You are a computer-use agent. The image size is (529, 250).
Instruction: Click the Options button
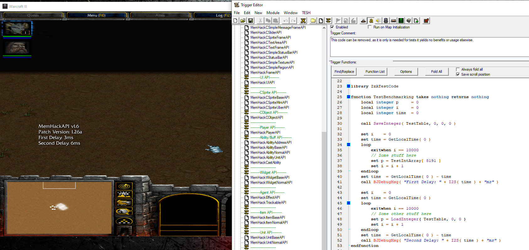point(406,72)
